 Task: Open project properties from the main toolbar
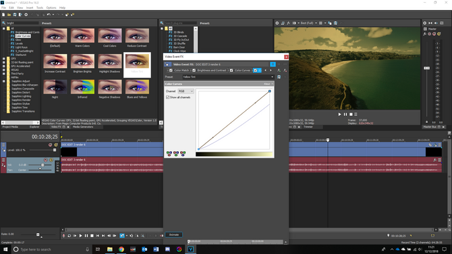[26, 15]
